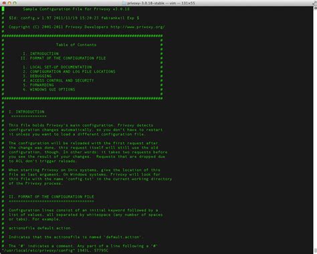Click 'you see the result of your changes' line
317x254 pixels.
(x=87, y=157)
